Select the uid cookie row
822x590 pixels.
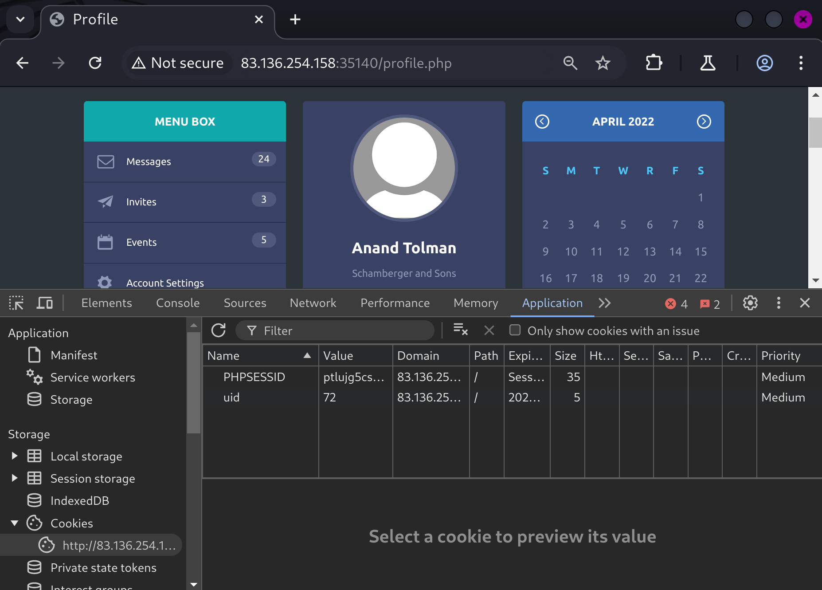click(x=231, y=397)
